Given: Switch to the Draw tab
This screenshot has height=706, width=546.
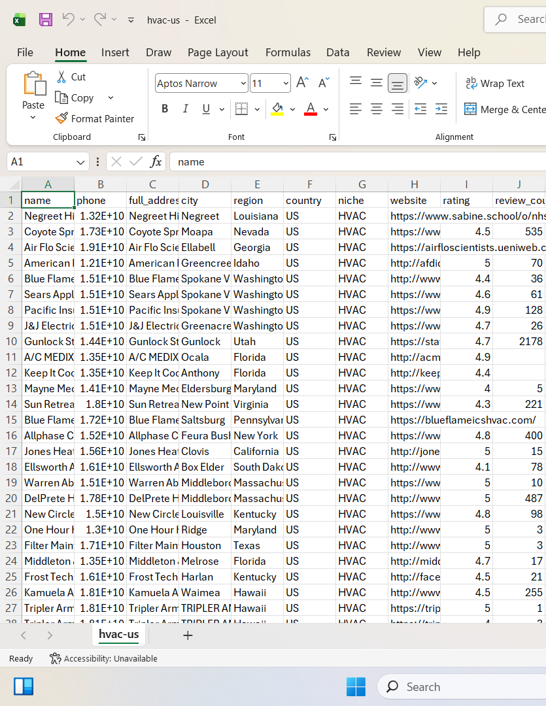Looking at the screenshot, I should pos(159,52).
